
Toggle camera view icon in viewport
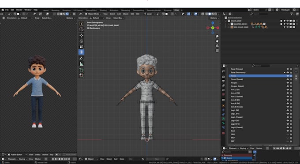point(217,46)
